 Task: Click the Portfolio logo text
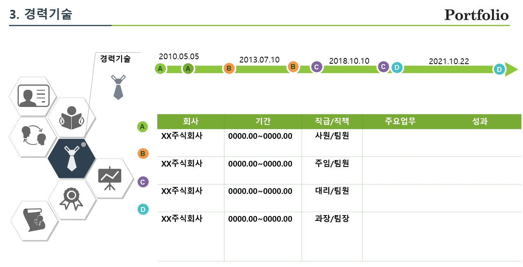[476, 15]
